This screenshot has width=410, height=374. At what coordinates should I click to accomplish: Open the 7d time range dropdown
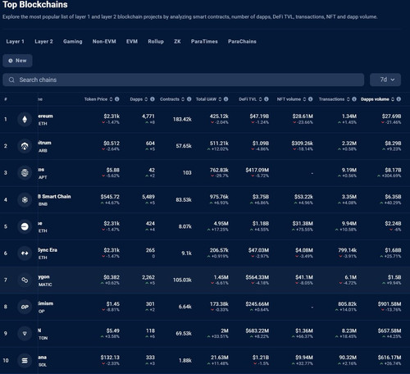(385, 80)
